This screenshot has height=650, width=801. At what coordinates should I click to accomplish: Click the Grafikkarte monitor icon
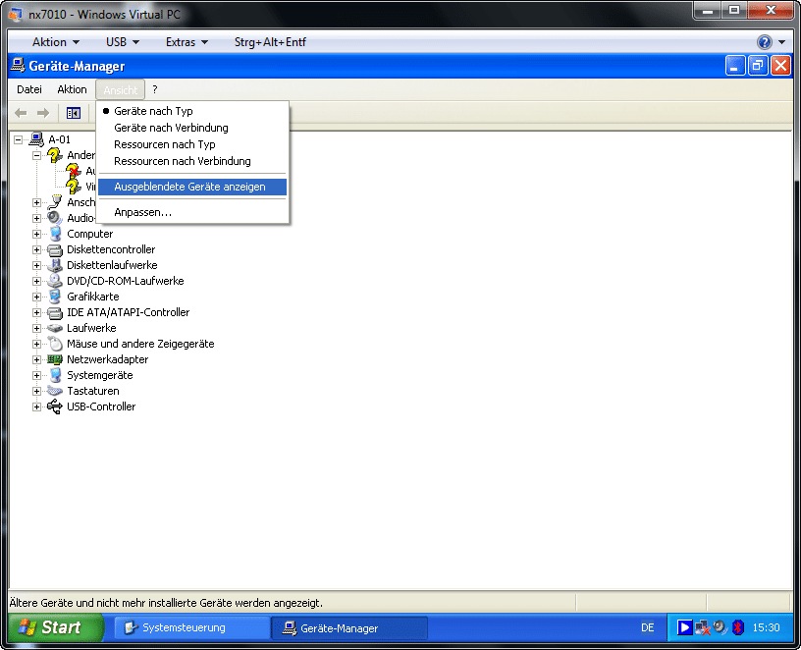(x=55, y=297)
